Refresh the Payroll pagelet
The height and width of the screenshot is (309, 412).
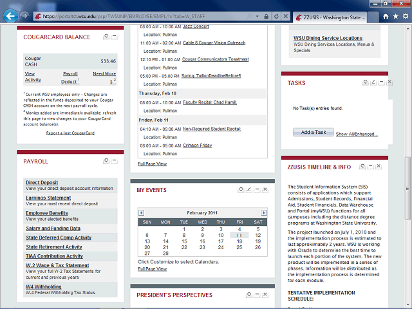coord(106,160)
